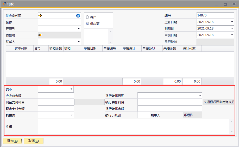Image resolution: width=239 pixels, height=147 pixels.
Task: Click the down arrow of 注释 scrollbar
Action: (232, 132)
